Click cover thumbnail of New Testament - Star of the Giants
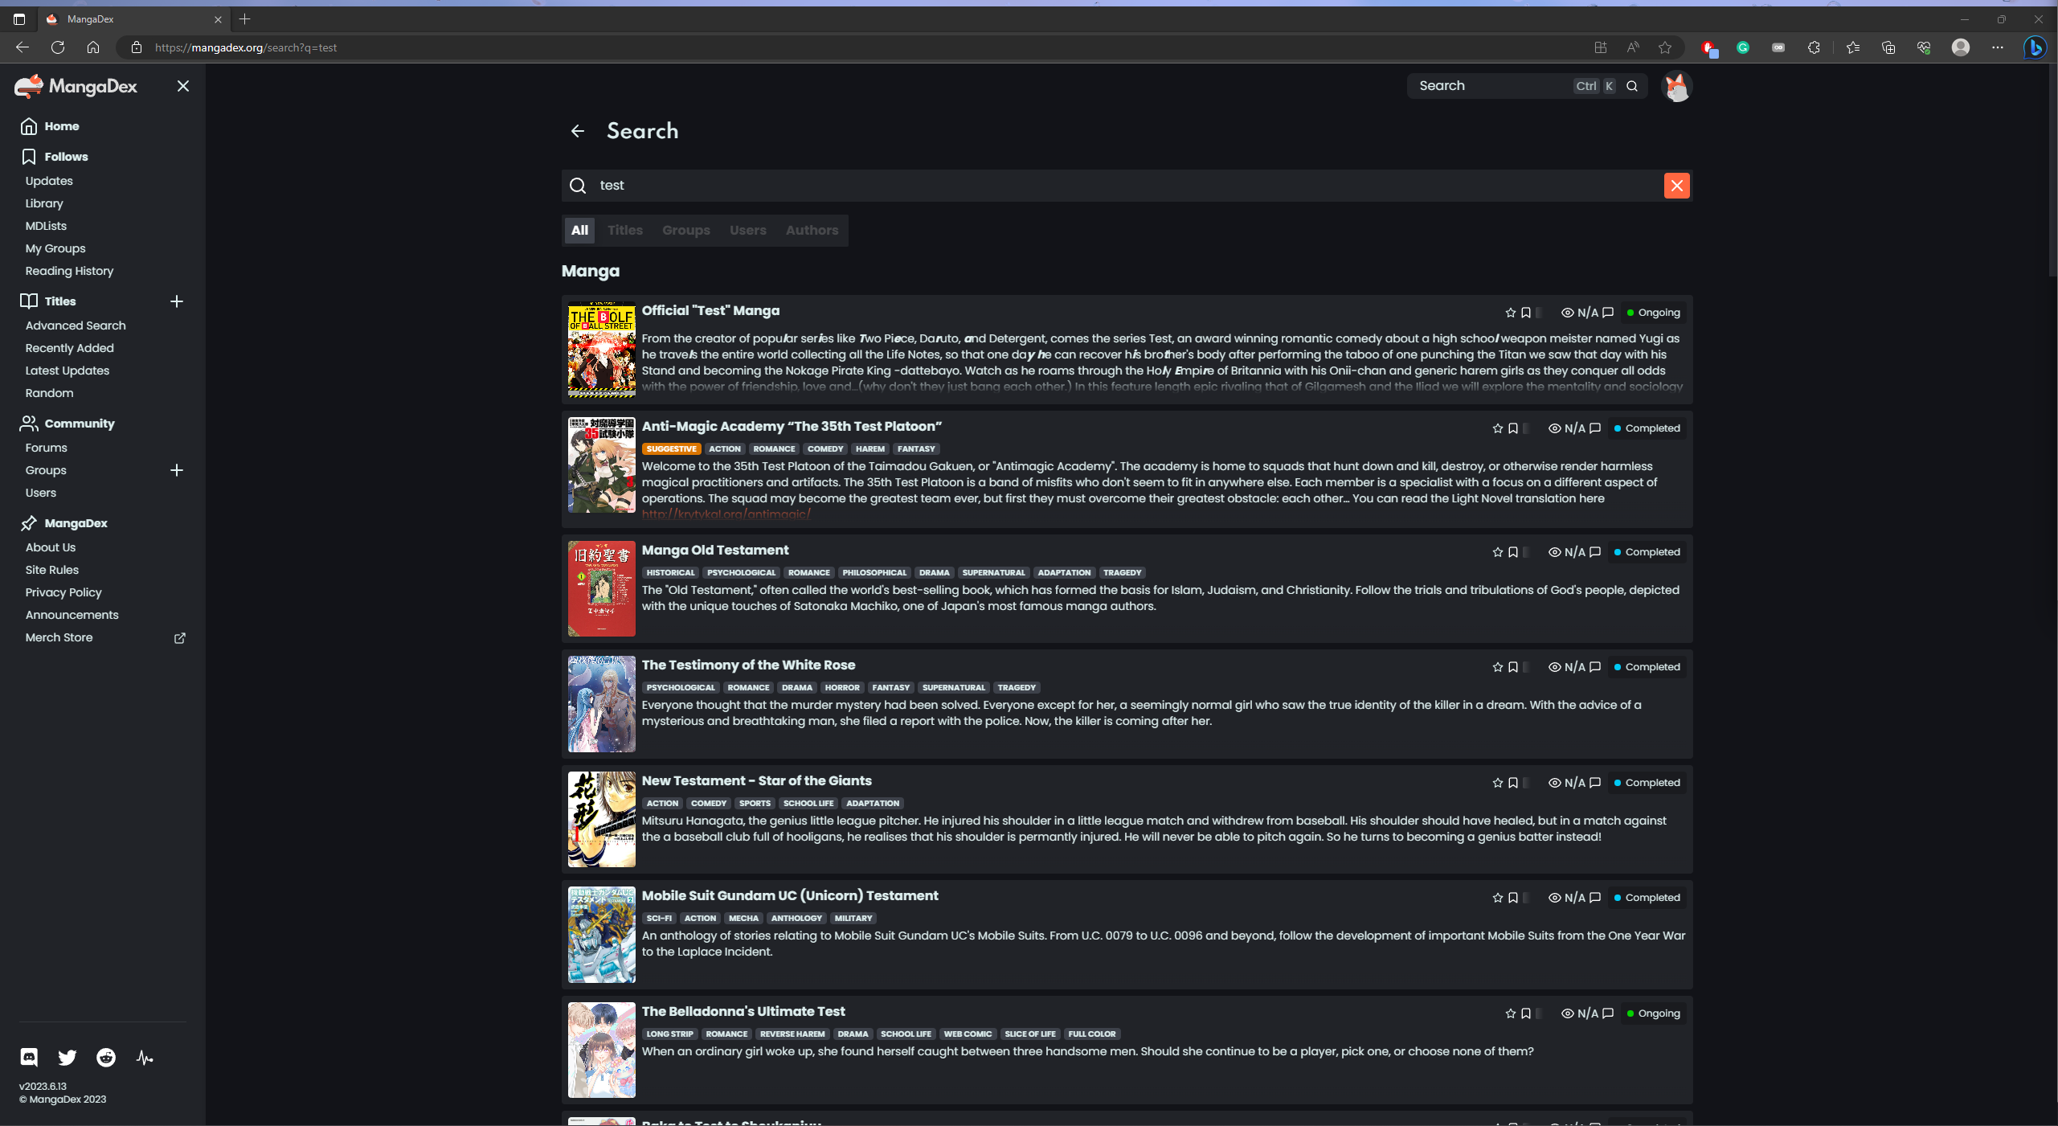 click(601, 820)
